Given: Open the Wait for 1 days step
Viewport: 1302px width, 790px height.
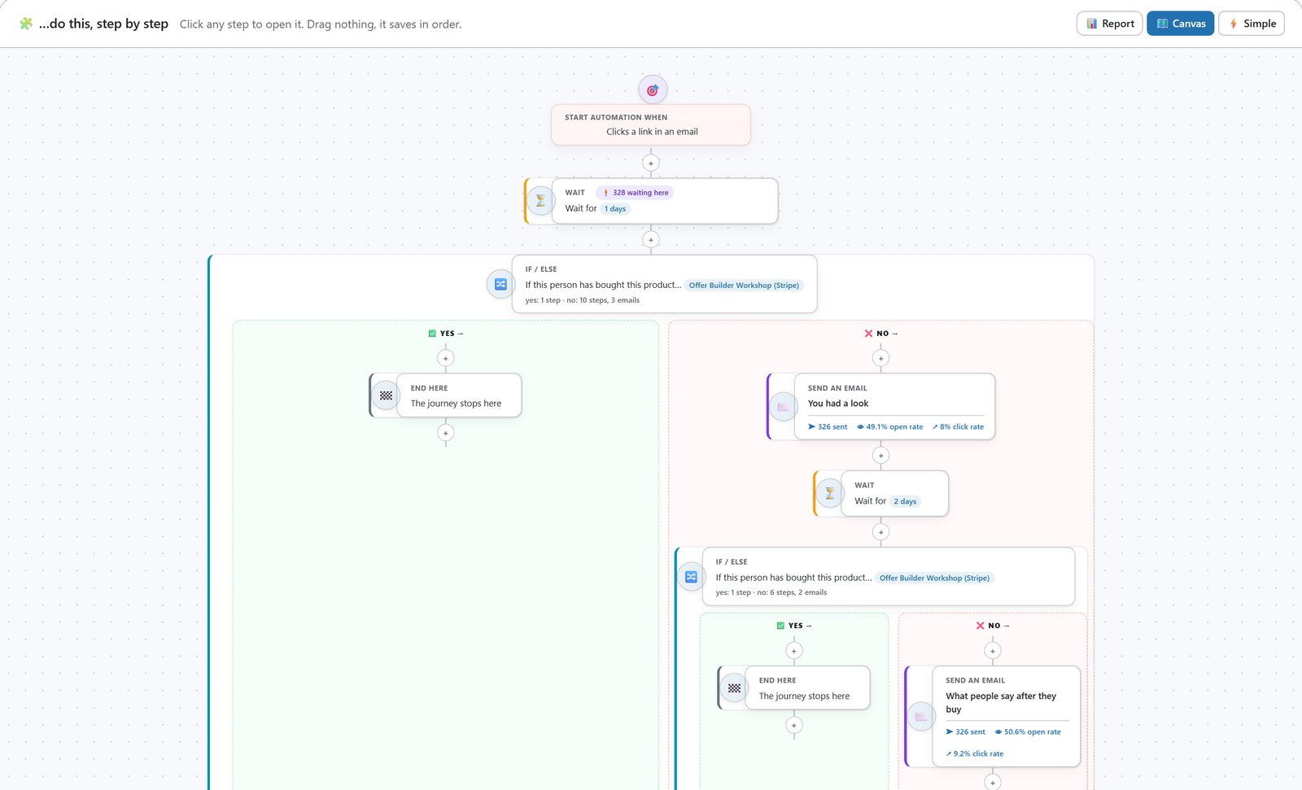Looking at the screenshot, I should click(665, 201).
